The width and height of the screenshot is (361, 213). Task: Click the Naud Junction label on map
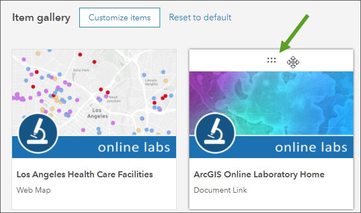click(113, 99)
